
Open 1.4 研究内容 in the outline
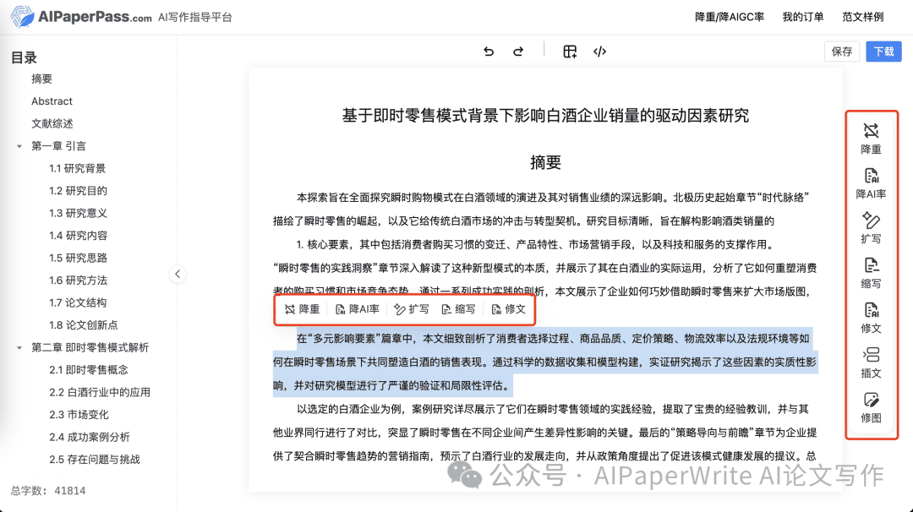(x=78, y=236)
